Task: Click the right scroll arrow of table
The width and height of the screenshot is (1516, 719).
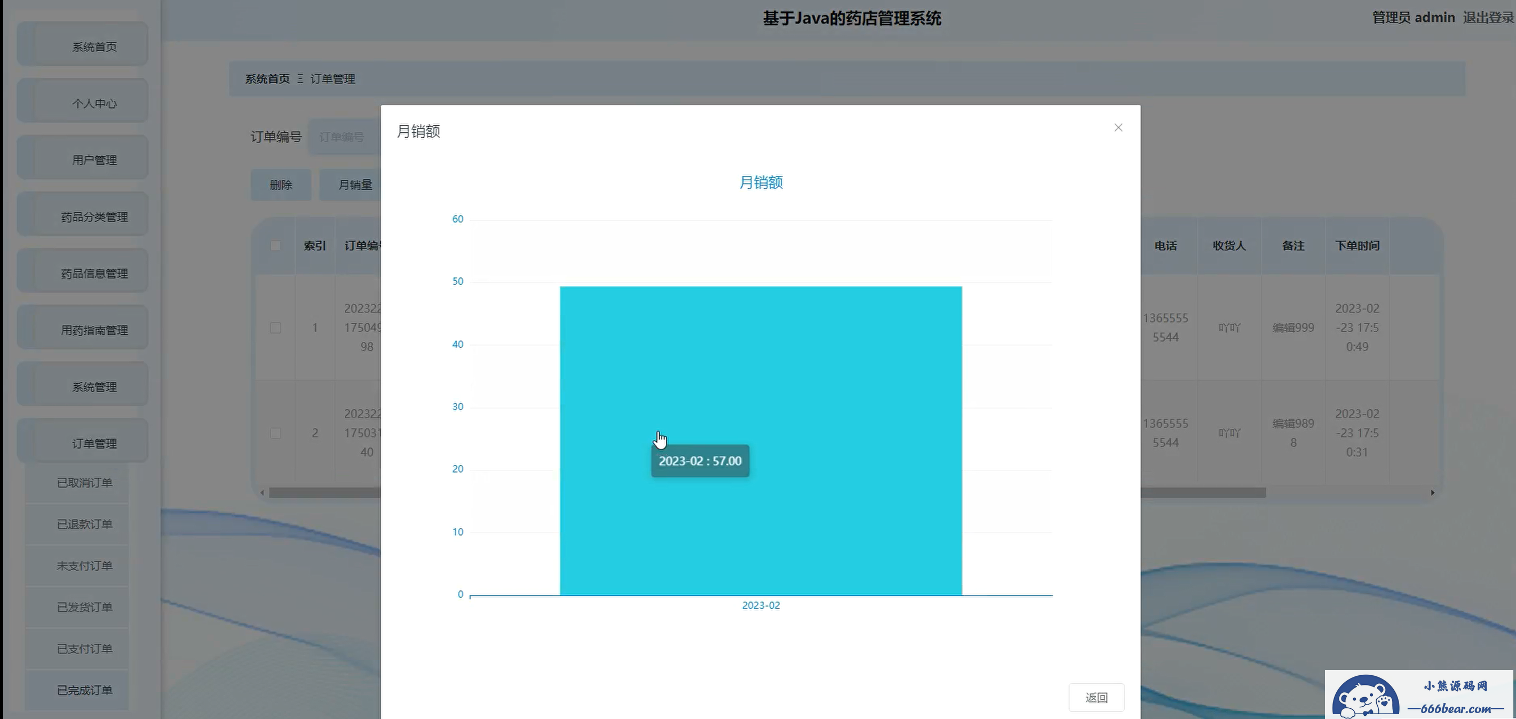Action: point(1432,492)
